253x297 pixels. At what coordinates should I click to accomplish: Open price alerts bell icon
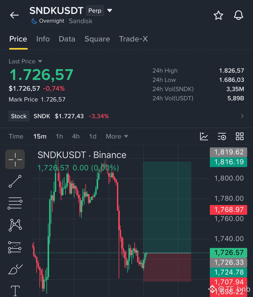(238, 15)
